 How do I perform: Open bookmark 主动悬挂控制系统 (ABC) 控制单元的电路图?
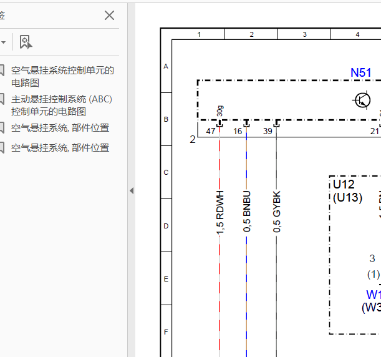(x=62, y=105)
